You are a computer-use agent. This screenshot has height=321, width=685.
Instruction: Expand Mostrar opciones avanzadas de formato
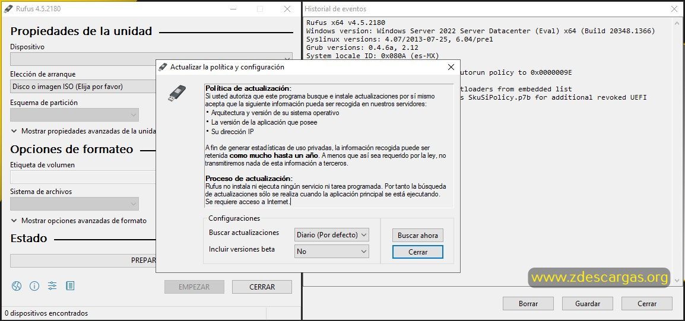(78, 221)
